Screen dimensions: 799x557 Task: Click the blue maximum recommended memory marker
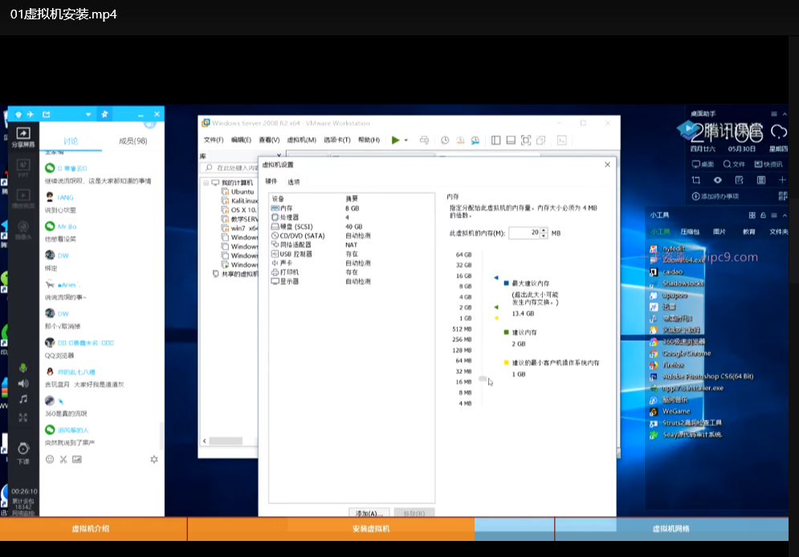click(495, 278)
